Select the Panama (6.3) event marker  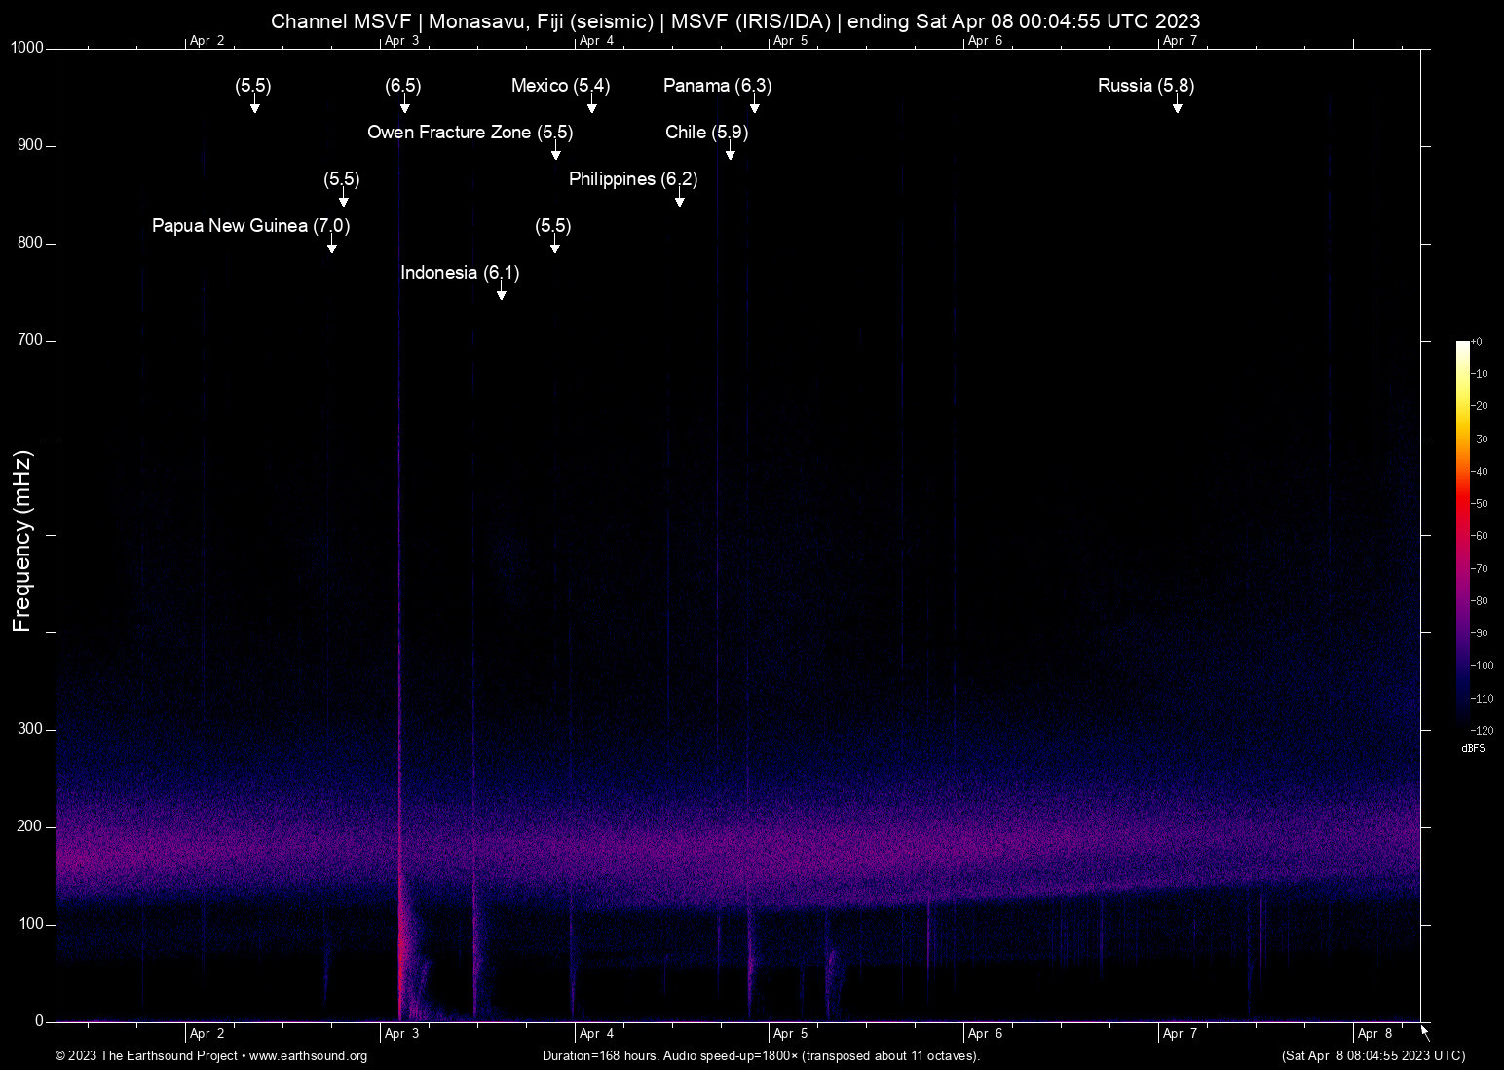pos(718,86)
